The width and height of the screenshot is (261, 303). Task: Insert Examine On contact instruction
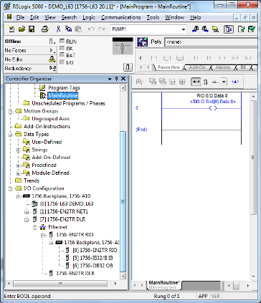tap(196, 58)
